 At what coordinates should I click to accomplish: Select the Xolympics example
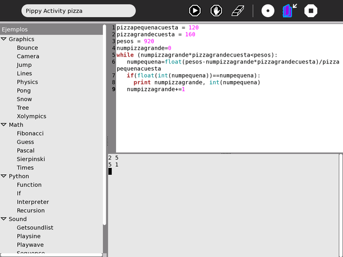pyautogui.click(x=31, y=117)
